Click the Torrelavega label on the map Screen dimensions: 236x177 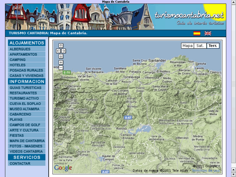131,77
